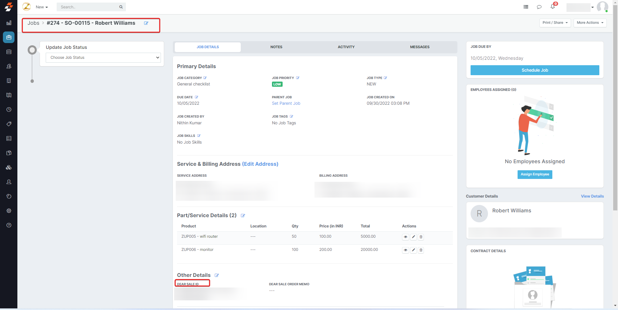The height and width of the screenshot is (310, 618).
Task: View ZUP005 wifi router details eye
Action: (406, 237)
